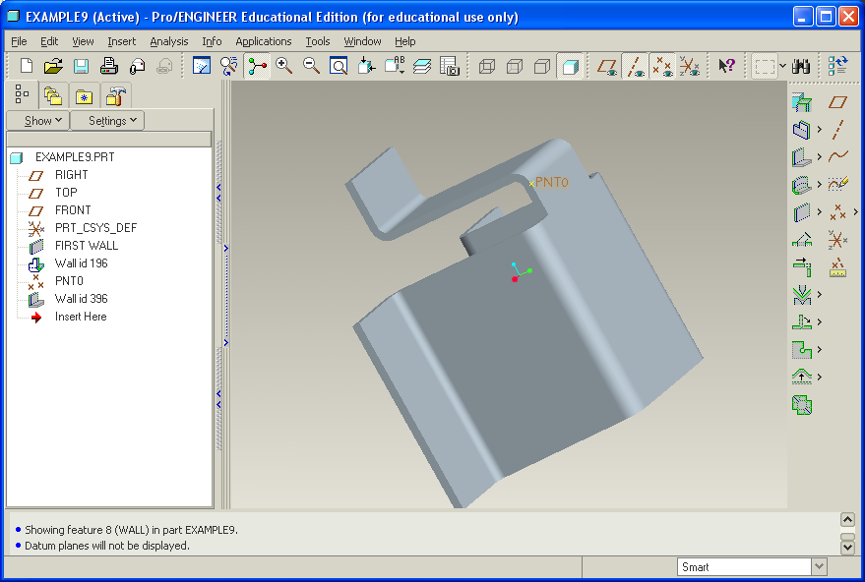Toggle datum planes display on
The height and width of the screenshot is (582, 865).
pyautogui.click(x=608, y=66)
